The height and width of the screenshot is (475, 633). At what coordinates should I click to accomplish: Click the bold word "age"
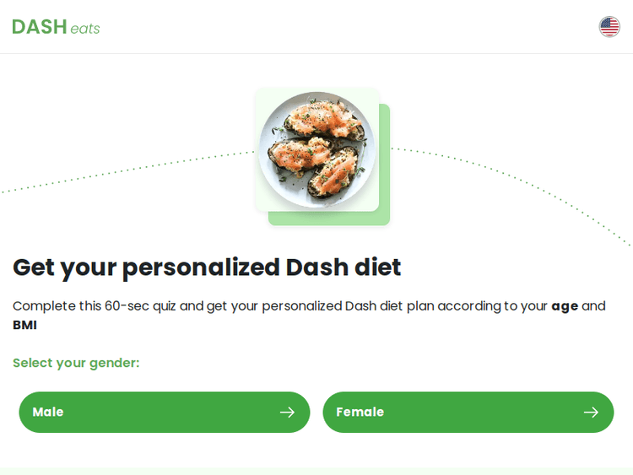pos(564,306)
